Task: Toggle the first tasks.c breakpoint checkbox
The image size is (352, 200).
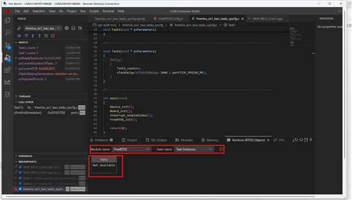Action: pyautogui.click(x=20, y=178)
